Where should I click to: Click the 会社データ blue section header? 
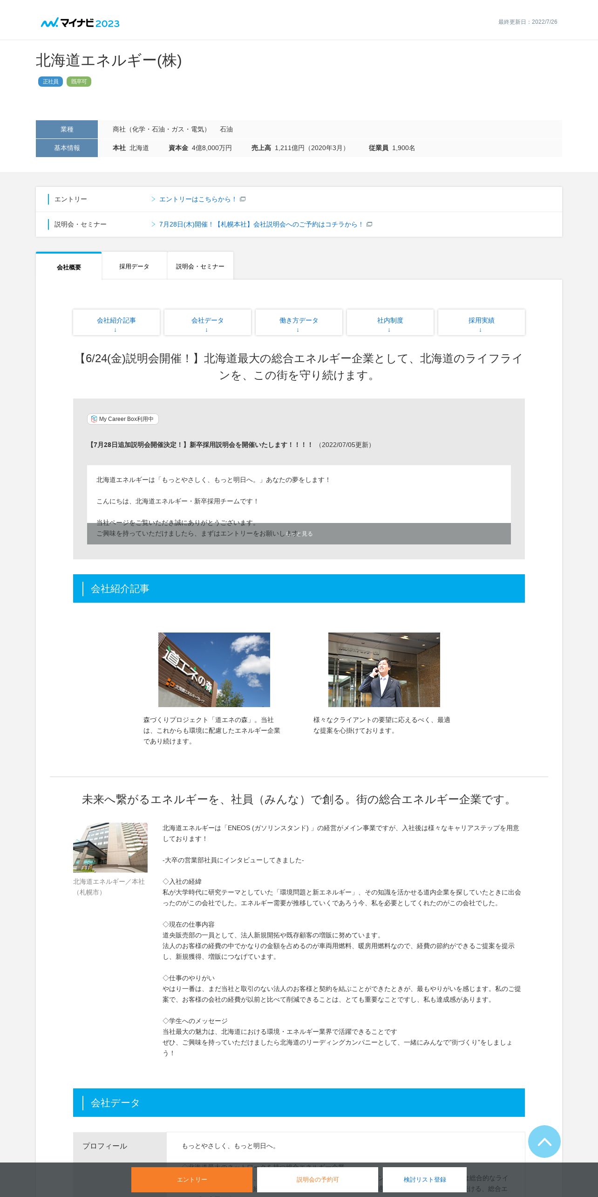(x=299, y=1102)
